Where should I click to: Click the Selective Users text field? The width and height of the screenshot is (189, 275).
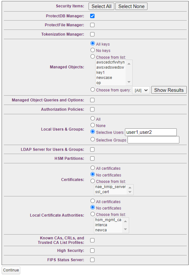point(150,132)
